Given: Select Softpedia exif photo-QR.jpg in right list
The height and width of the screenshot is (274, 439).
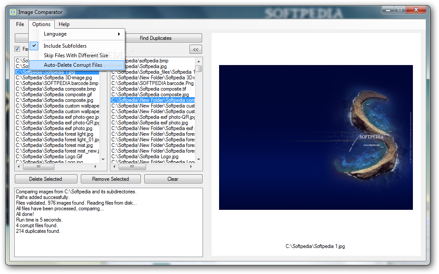Looking at the screenshot, I should [x=153, y=117].
